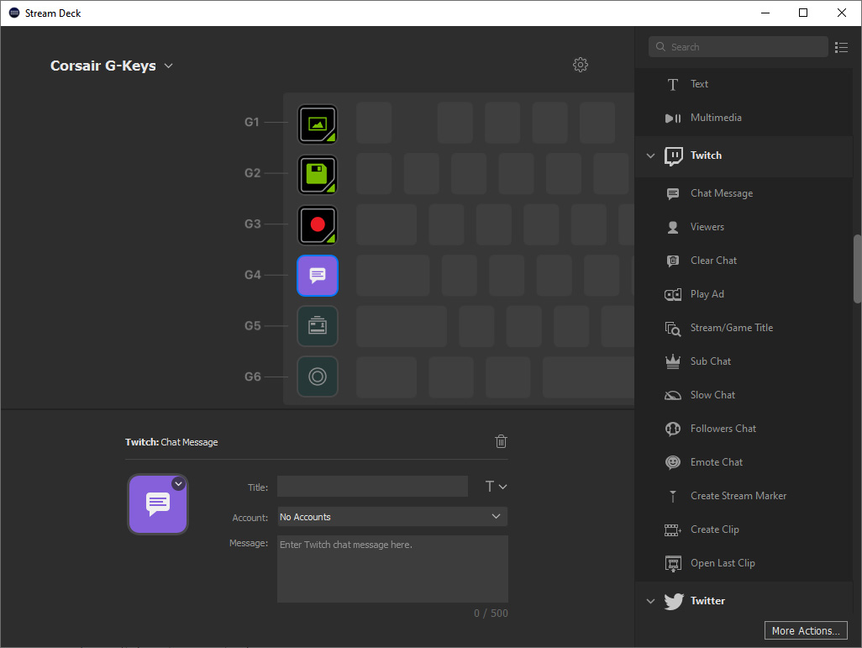Click the More Actions... button
Image resolution: width=862 pixels, height=648 pixels.
pyautogui.click(x=806, y=630)
